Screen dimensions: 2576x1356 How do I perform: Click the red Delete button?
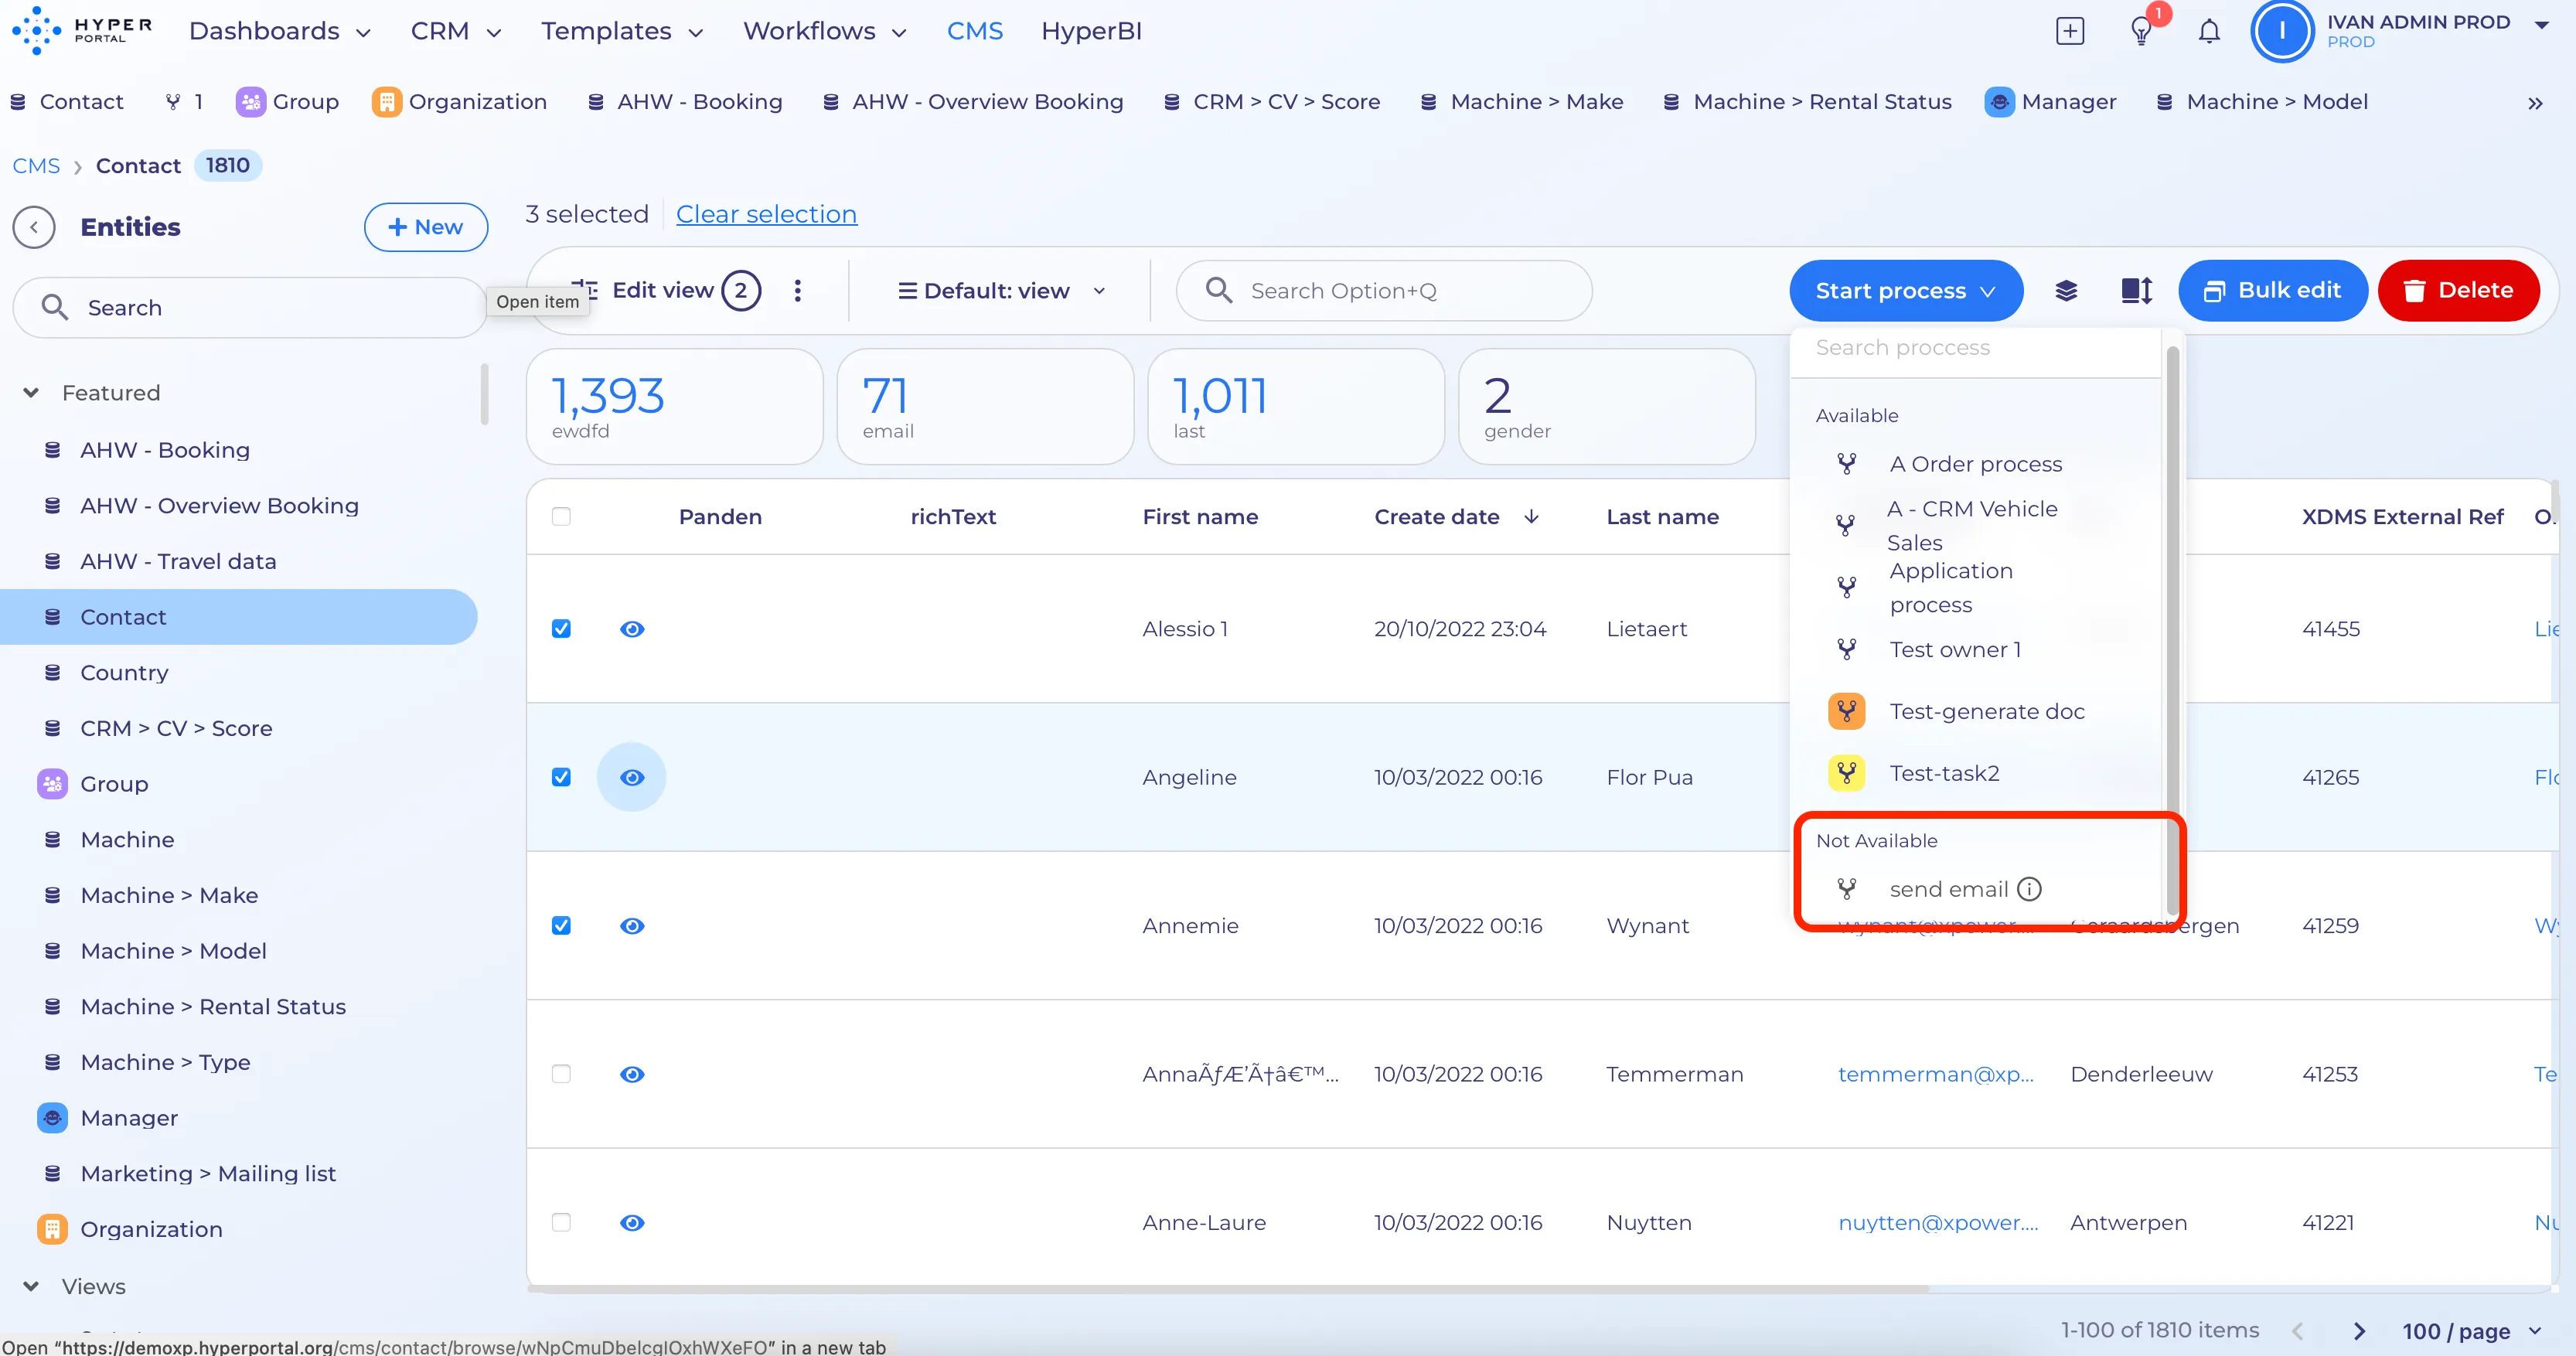[x=2458, y=290]
